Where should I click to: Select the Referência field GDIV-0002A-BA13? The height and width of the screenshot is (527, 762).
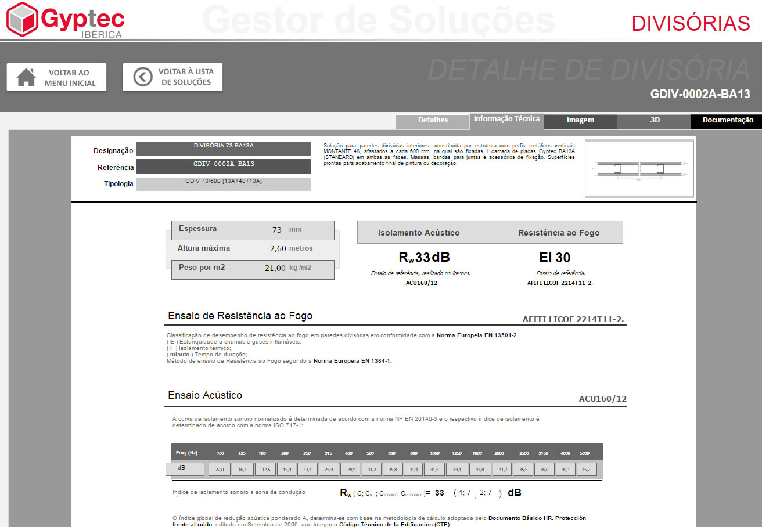224,166
